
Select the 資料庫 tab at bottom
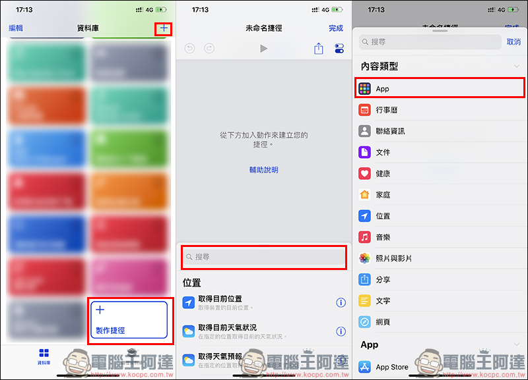[44, 356]
